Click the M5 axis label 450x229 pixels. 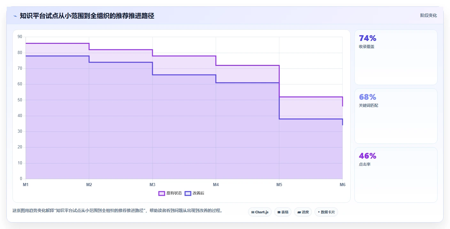279,185
